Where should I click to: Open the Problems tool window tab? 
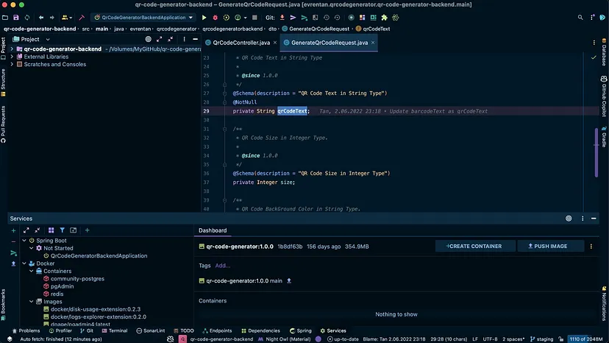click(x=26, y=330)
